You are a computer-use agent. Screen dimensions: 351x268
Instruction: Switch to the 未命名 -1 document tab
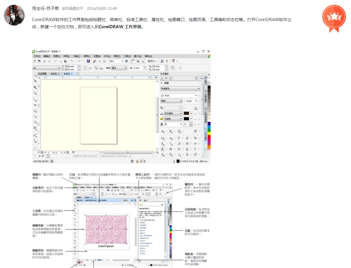55,74
